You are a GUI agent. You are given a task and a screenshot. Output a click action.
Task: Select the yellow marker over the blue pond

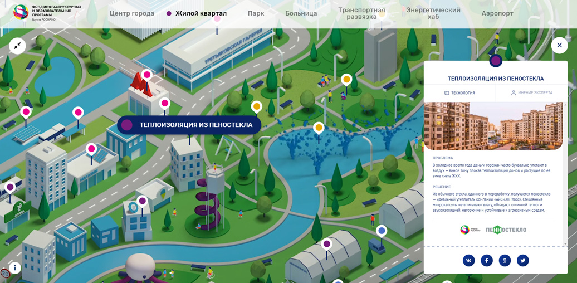(x=319, y=128)
